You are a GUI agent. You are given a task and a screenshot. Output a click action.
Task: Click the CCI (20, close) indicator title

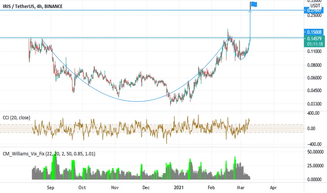pos(16,118)
